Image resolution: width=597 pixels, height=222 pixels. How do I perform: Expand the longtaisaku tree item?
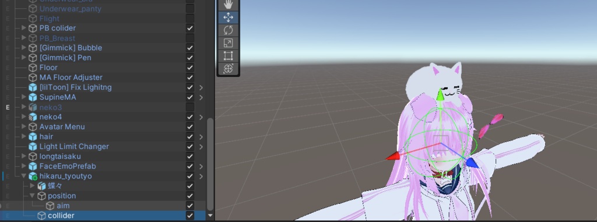click(x=24, y=156)
